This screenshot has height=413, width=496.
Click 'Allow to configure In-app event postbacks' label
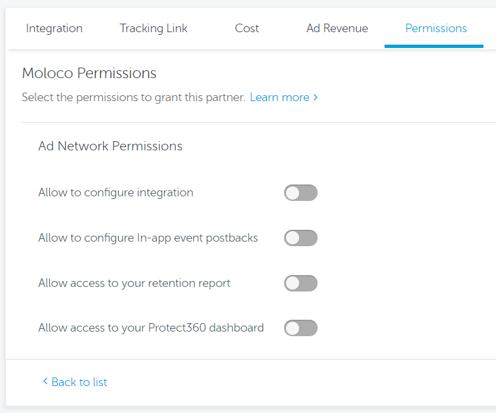(148, 238)
